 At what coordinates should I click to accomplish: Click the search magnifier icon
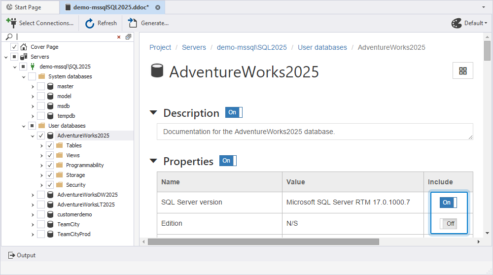tap(9, 37)
